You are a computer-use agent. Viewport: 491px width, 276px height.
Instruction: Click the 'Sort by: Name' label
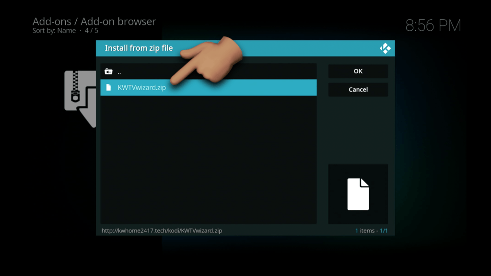click(54, 31)
